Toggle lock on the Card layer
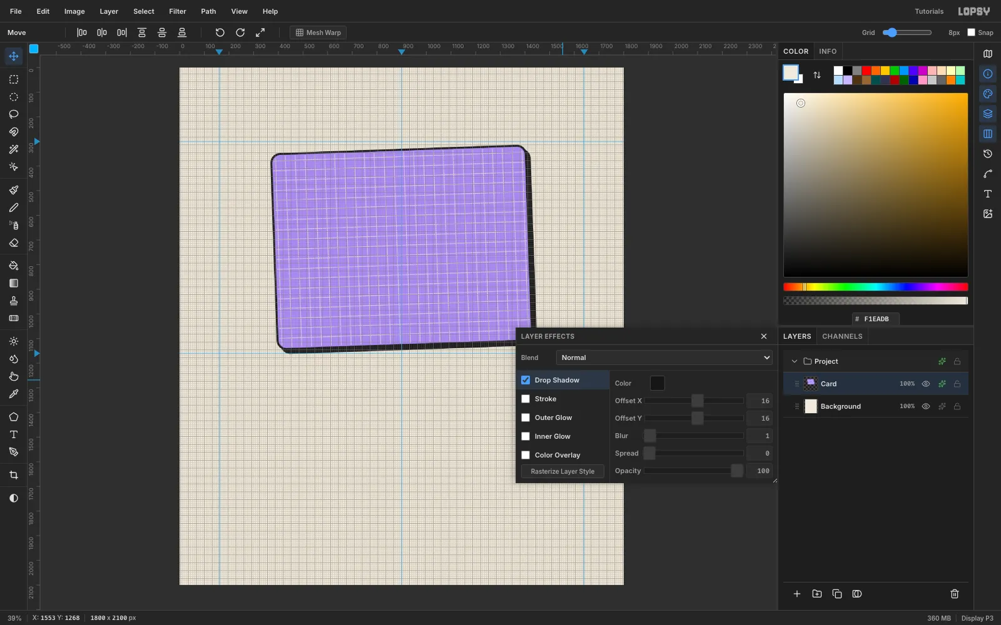 pyautogui.click(x=957, y=384)
